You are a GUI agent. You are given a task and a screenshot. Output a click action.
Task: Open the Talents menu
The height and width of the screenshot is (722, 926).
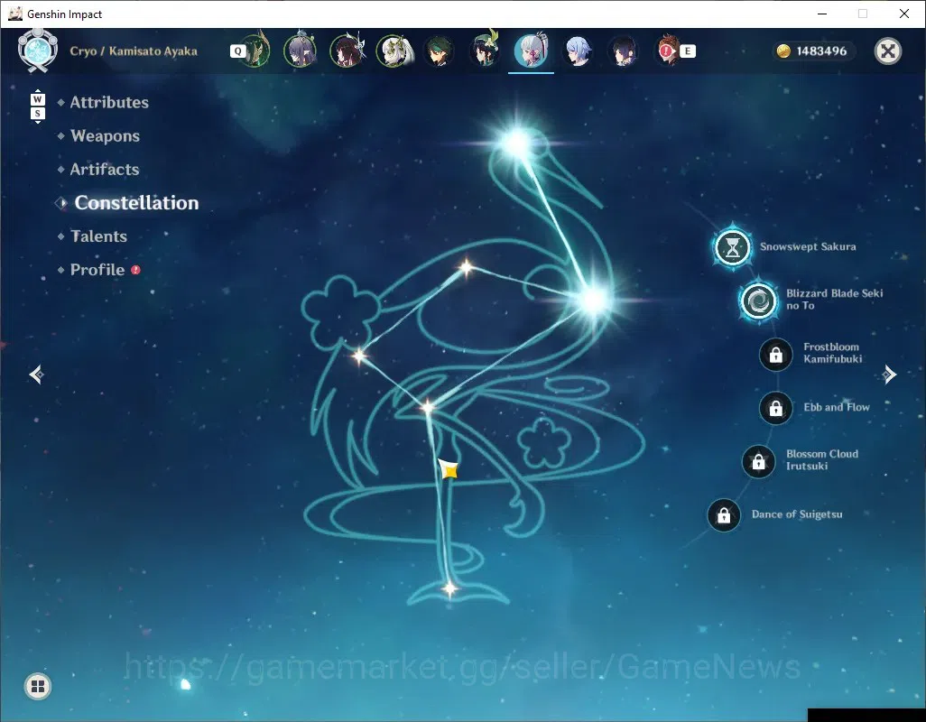coord(98,236)
